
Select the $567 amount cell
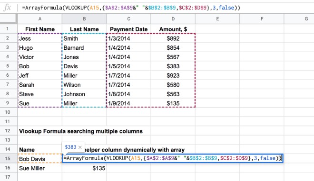[173, 57]
